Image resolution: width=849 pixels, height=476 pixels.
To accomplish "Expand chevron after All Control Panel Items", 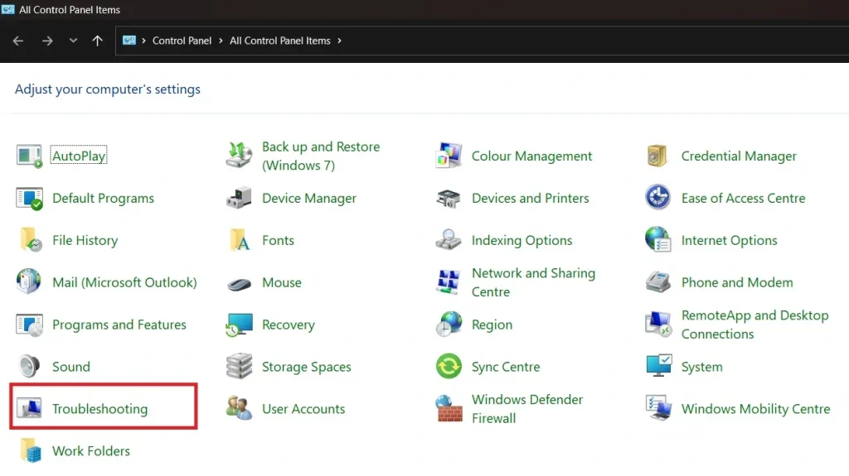I will pyautogui.click(x=339, y=41).
